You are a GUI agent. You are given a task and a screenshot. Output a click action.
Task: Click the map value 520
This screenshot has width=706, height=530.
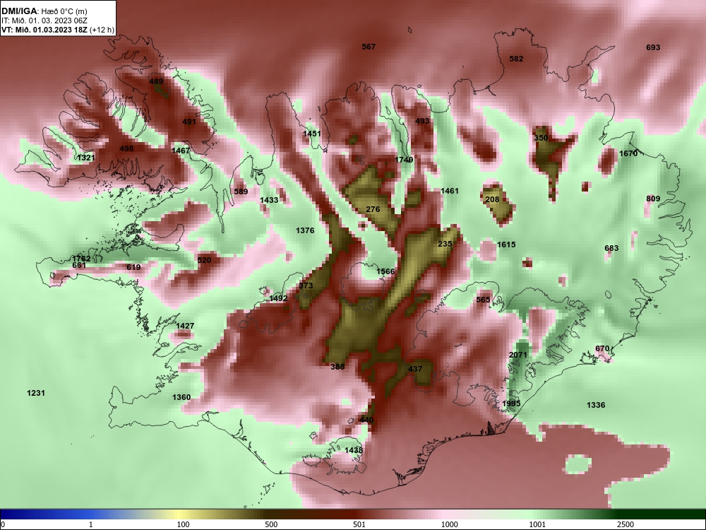tap(204, 260)
